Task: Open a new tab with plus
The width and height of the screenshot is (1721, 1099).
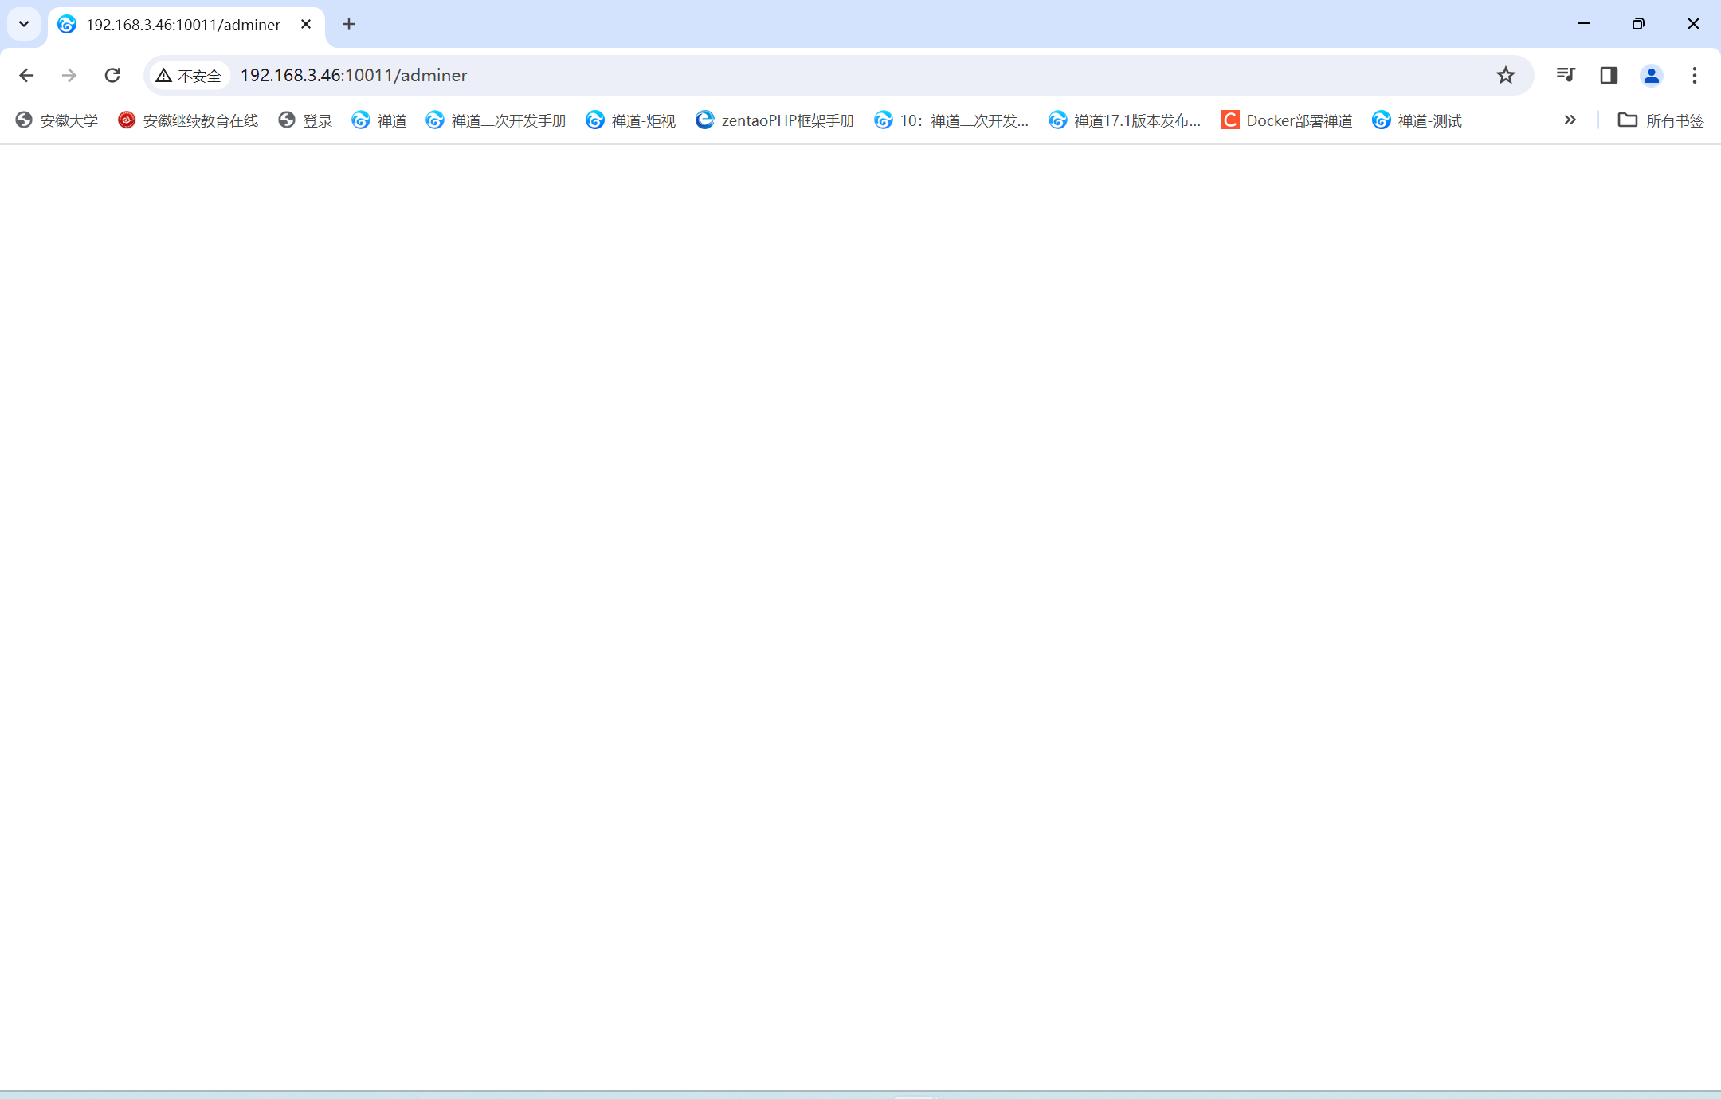Action: tap(349, 25)
